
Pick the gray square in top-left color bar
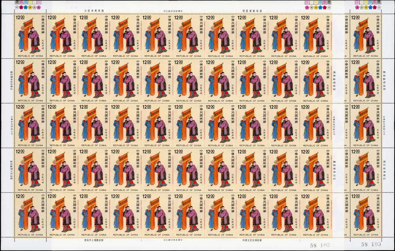point(17,2)
